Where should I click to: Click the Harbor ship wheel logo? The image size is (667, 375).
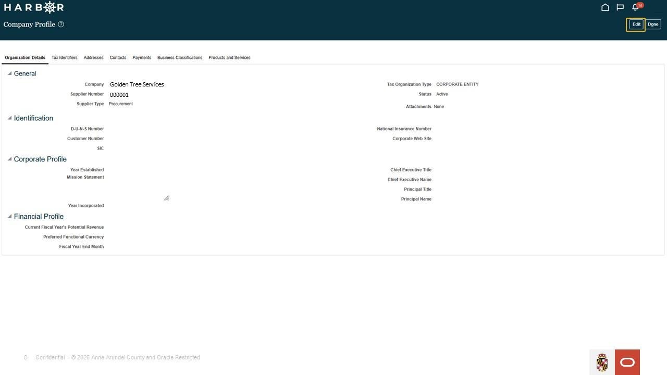pyautogui.click(x=50, y=7)
